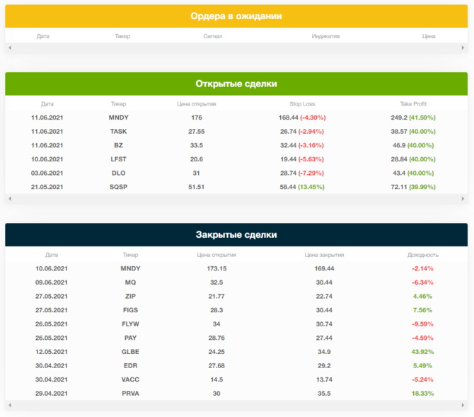Click the green Открытые сделки header
Image resolution: width=474 pixels, height=417 pixels.
pyautogui.click(x=236, y=84)
